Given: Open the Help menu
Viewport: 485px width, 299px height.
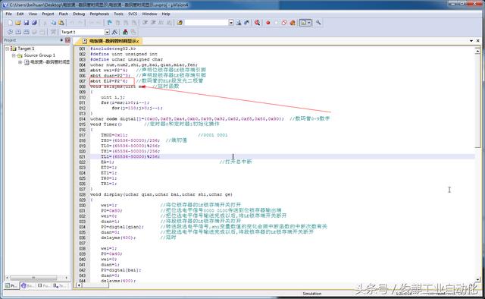Looking at the screenshot, I should pos(166,14).
